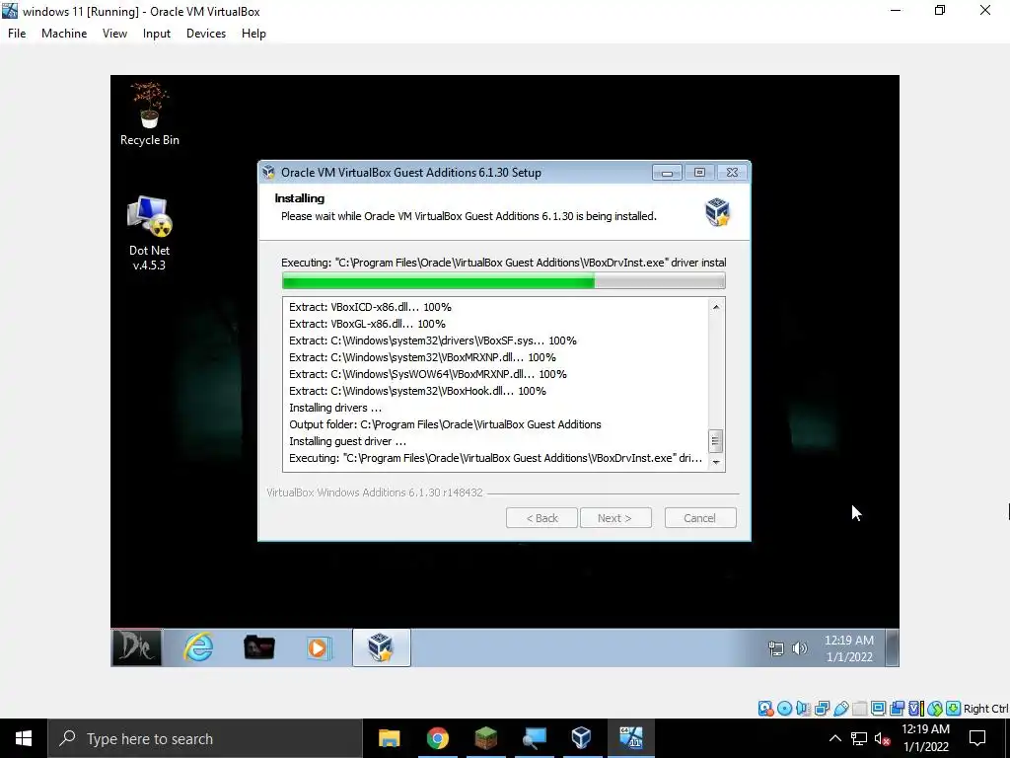Open the black folder icon in guest taskbar
1010x758 pixels.
259,647
